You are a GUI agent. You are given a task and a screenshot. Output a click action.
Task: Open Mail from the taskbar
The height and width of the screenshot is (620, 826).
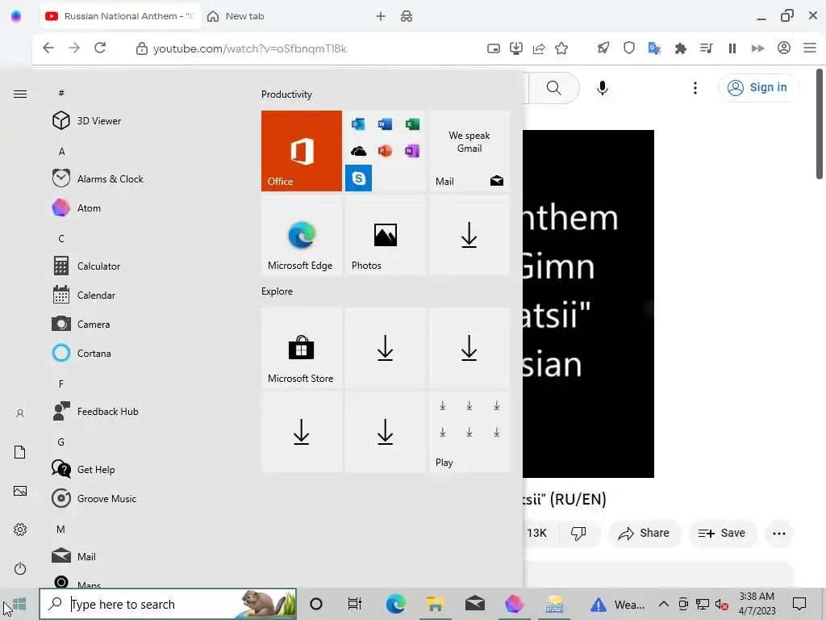click(474, 604)
